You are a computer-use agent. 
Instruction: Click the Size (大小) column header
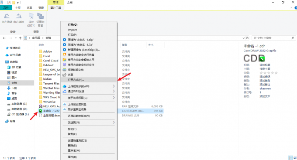(151, 45)
